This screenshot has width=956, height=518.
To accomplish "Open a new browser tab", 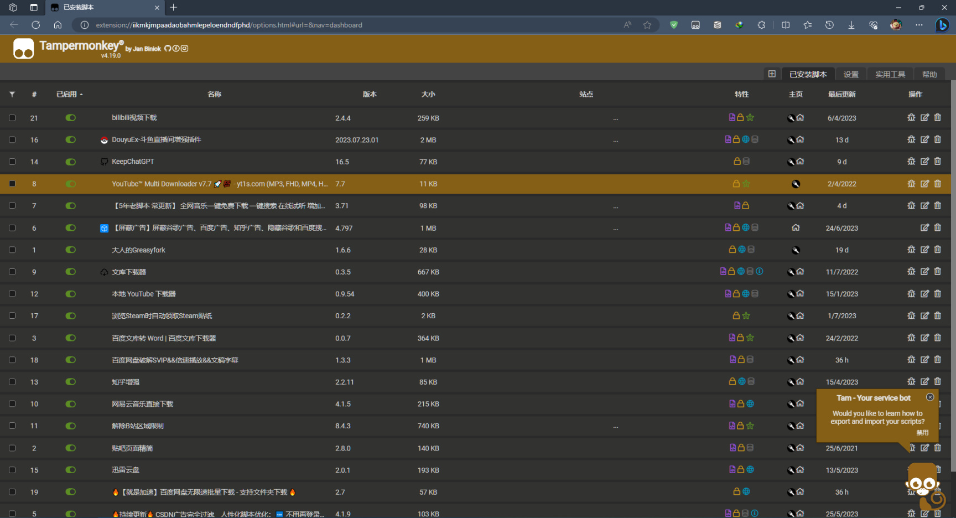I will click(x=174, y=7).
